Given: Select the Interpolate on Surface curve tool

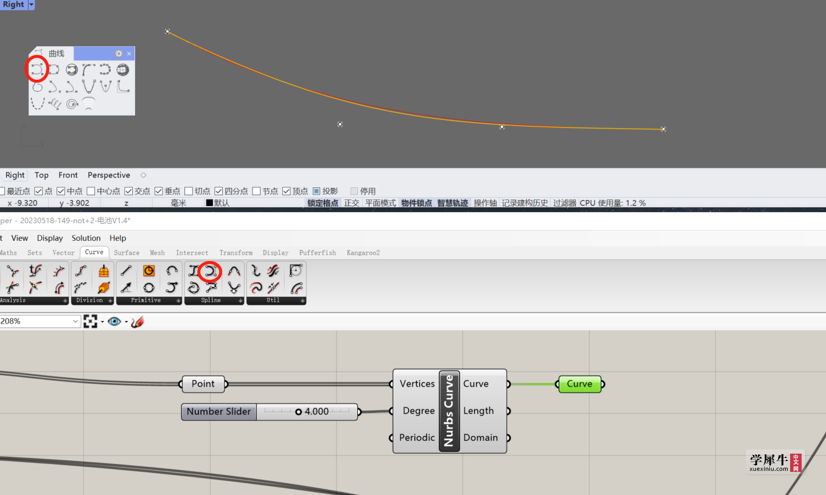Looking at the screenshot, I should (72, 69).
